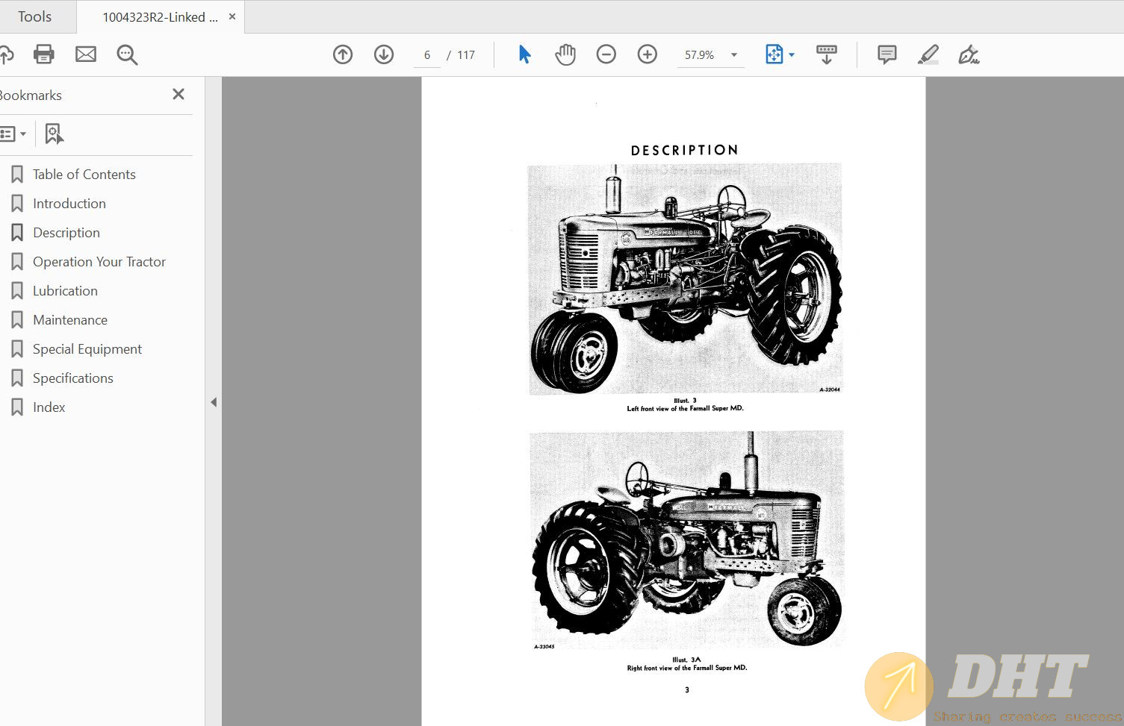Close the Bookmarks panel
The height and width of the screenshot is (726, 1124).
[x=178, y=94]
